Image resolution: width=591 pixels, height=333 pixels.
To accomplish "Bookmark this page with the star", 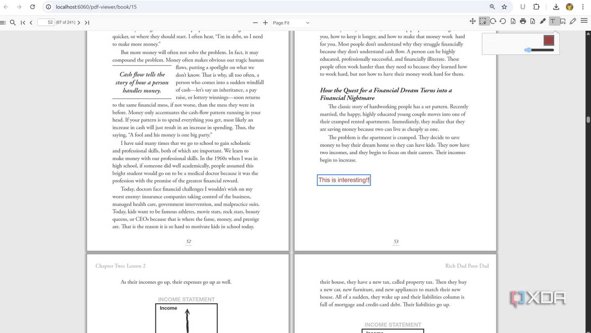I will pos(504,7).
